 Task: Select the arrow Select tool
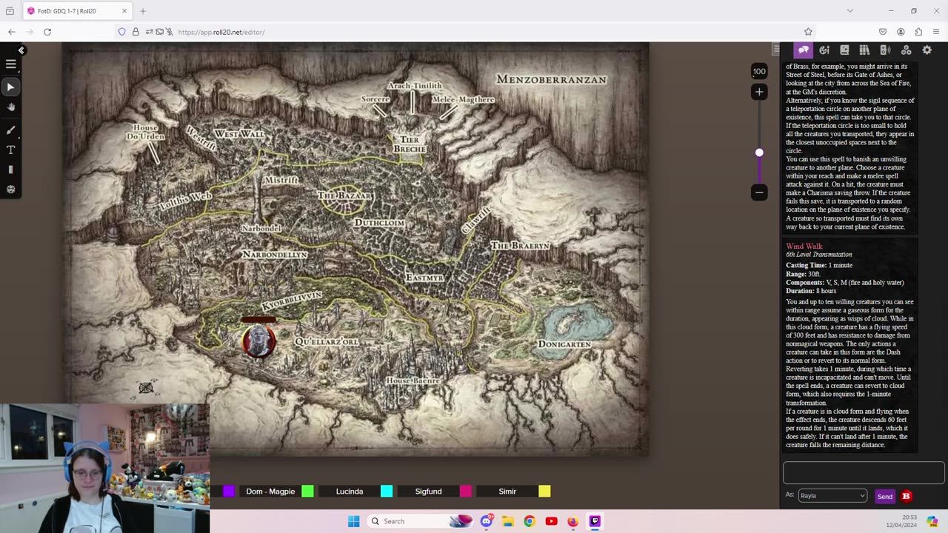pos(10,87)
